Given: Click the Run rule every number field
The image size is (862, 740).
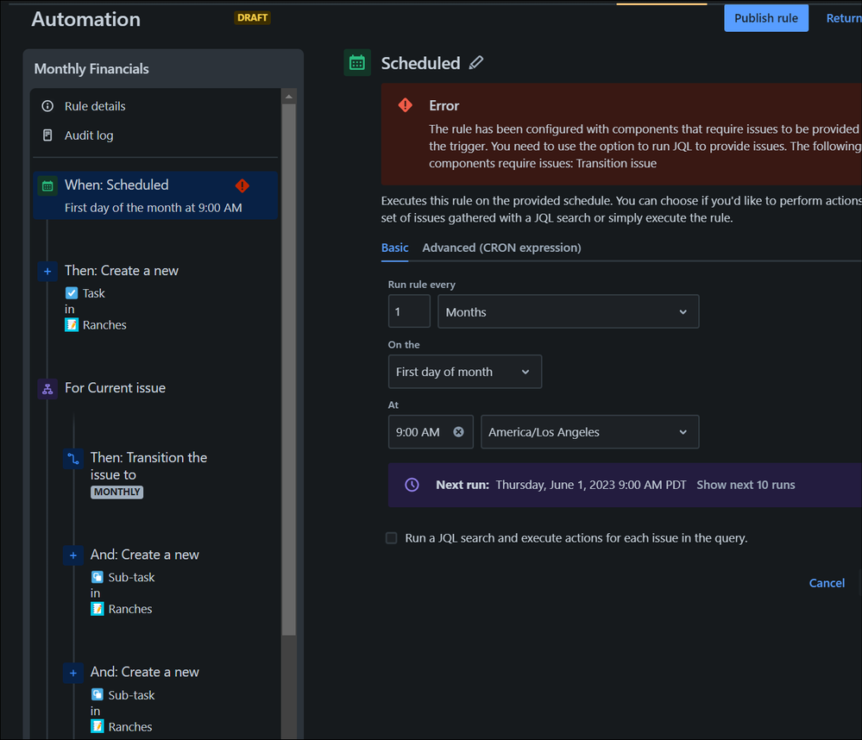Looking at the screenshot, I should click(409, 311).
